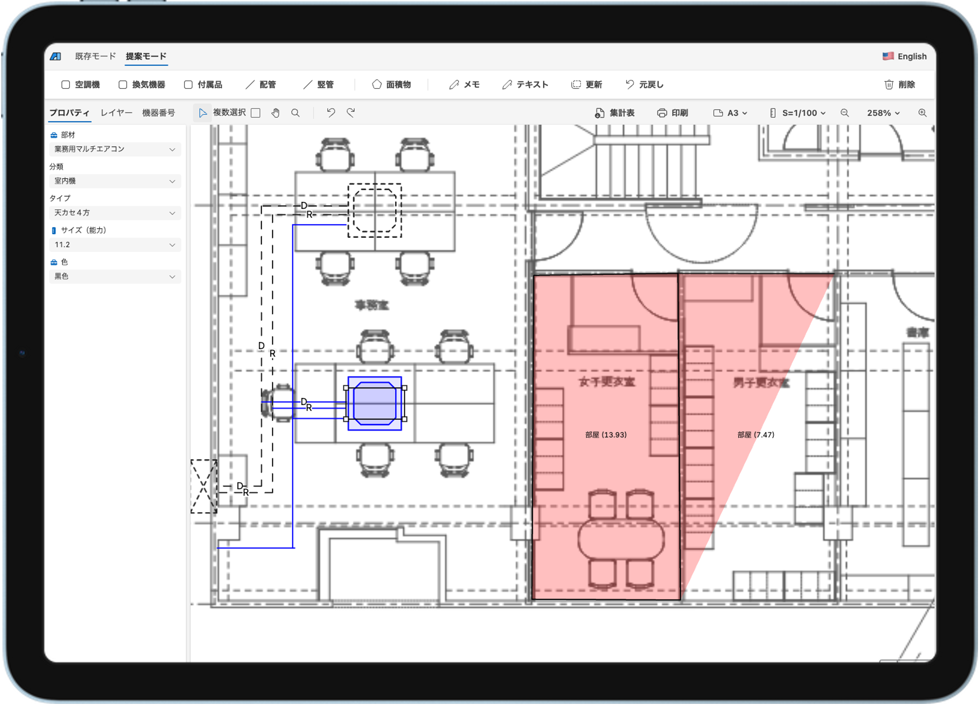Click the redo arrow icon

351,113
